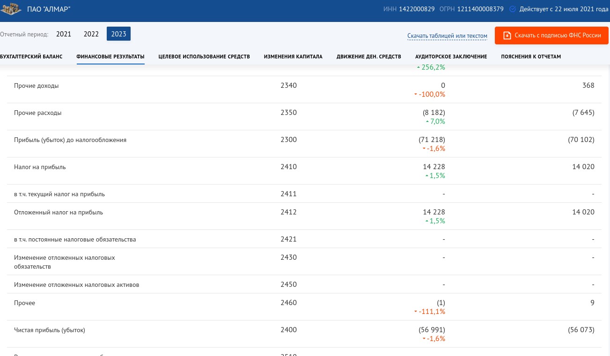Click the Отложенный налог на прибыль label
The width and height of the screenshot is (610, 356).
click(x=59, y=213)
